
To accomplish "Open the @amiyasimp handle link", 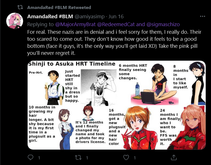I will coord(89,17).
